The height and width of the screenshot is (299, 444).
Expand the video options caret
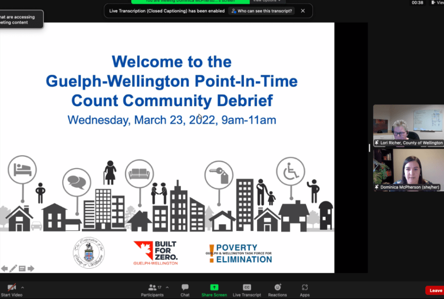(x=22, y=287)
